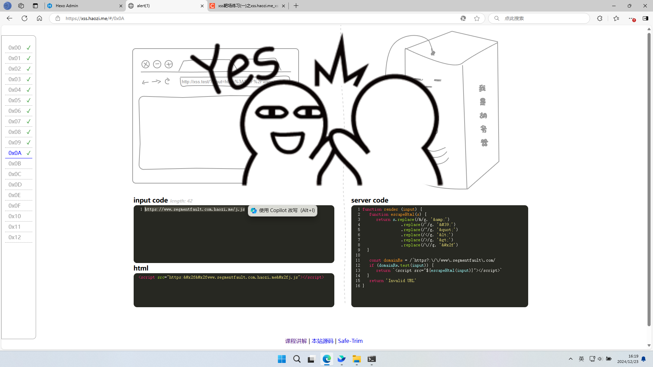
Task: Close the xss靶场练习 tab
Action: [283, 6]
